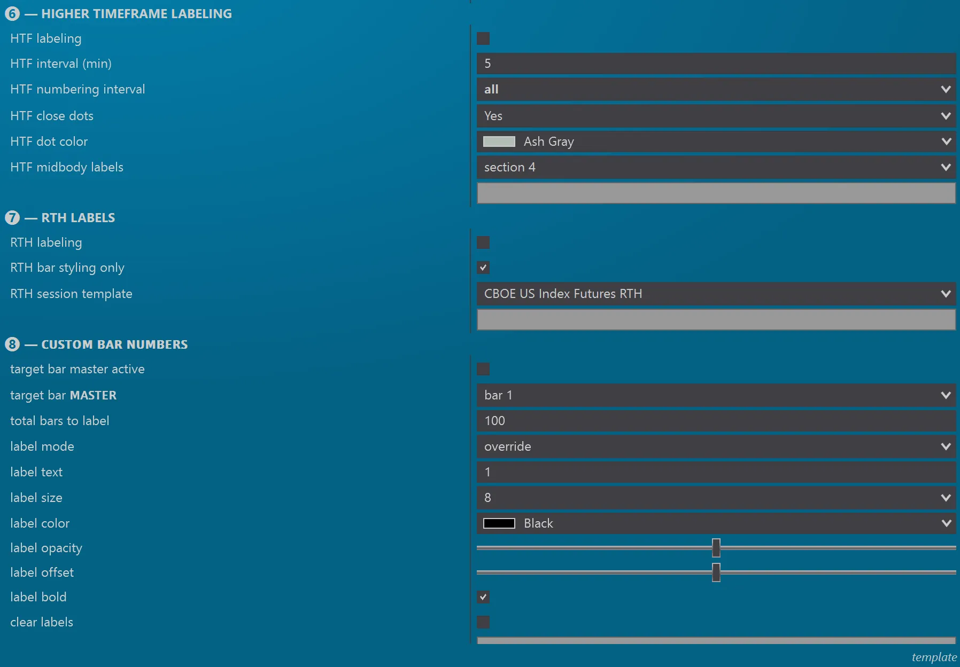Screen dimensions: 960x667
Task: Open the label color Black dropdown
Action: [716, 523]
